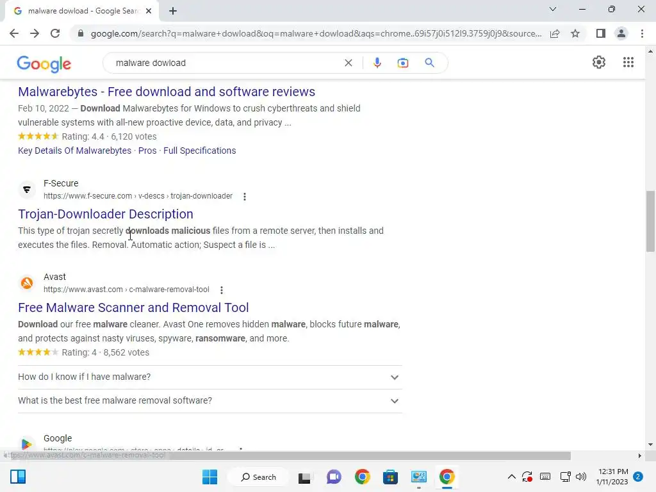Click the scroll-right arrow
656x492 pixels.
(640, 455)
